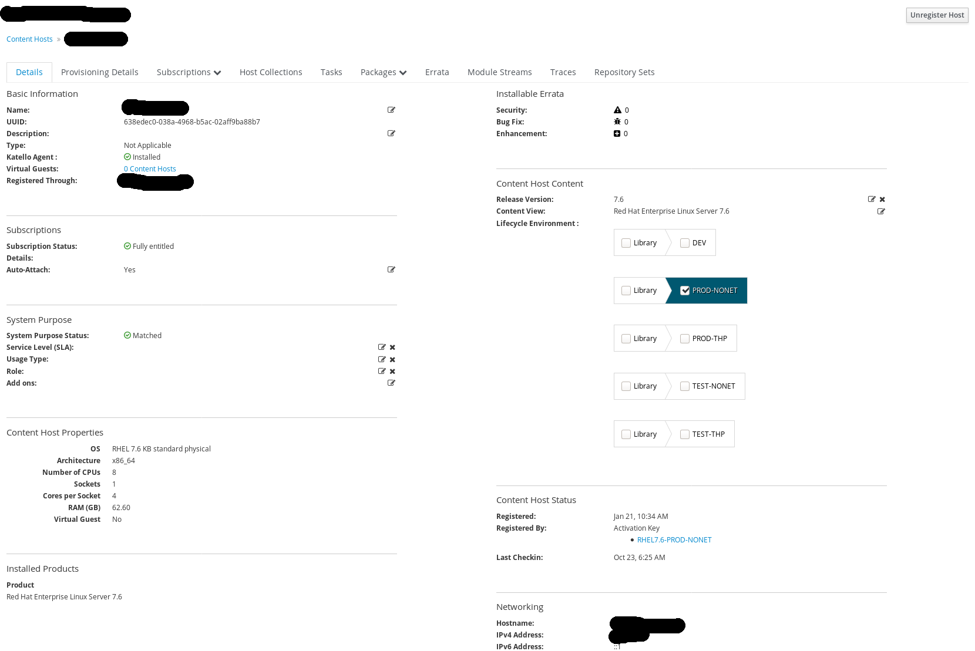Check the TEST-NONET lifecycle environment
This screenshot has height=651, width=975.
click(685, 386)
